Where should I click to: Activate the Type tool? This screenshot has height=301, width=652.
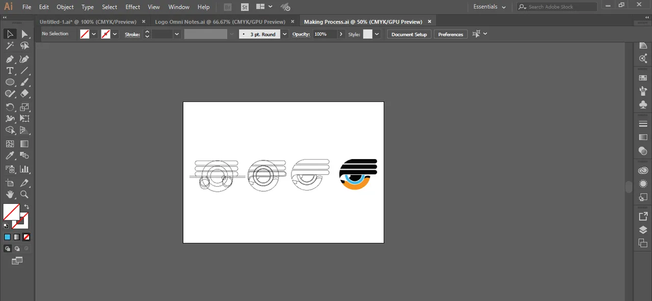(x=10, y=71)
